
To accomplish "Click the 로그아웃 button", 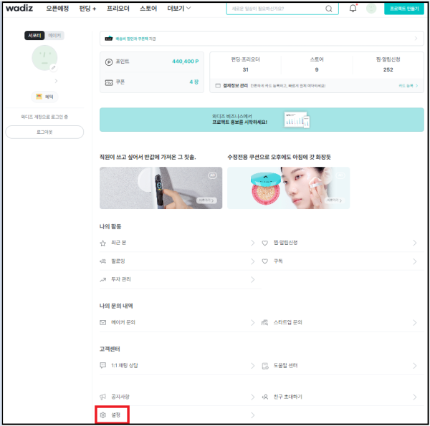I will [44, 132].
